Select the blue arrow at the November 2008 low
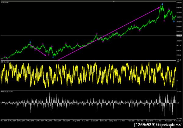 [x=53, y=57]
